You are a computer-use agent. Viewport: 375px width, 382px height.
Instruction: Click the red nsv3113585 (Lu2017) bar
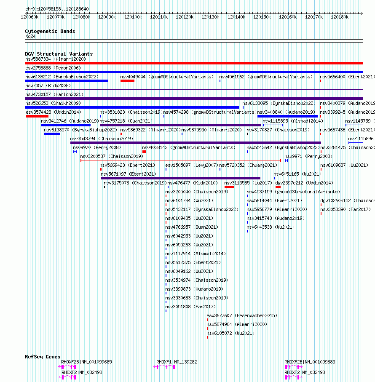point(229,187)
